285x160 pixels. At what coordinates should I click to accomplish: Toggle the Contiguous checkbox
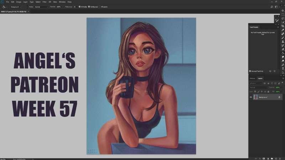pos(89,7)
